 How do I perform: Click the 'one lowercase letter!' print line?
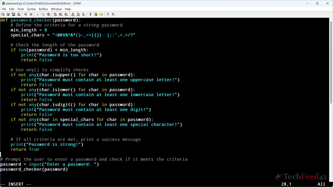100,95
